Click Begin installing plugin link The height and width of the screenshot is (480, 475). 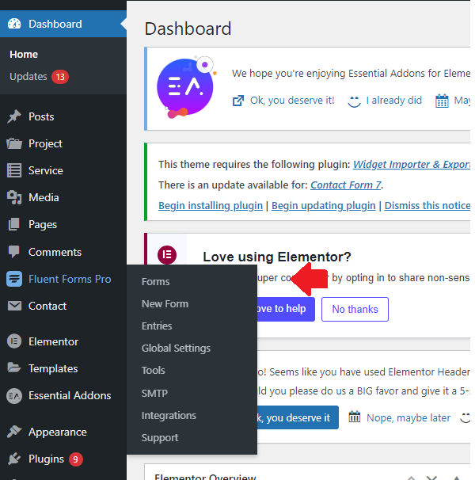click(211, 206)
